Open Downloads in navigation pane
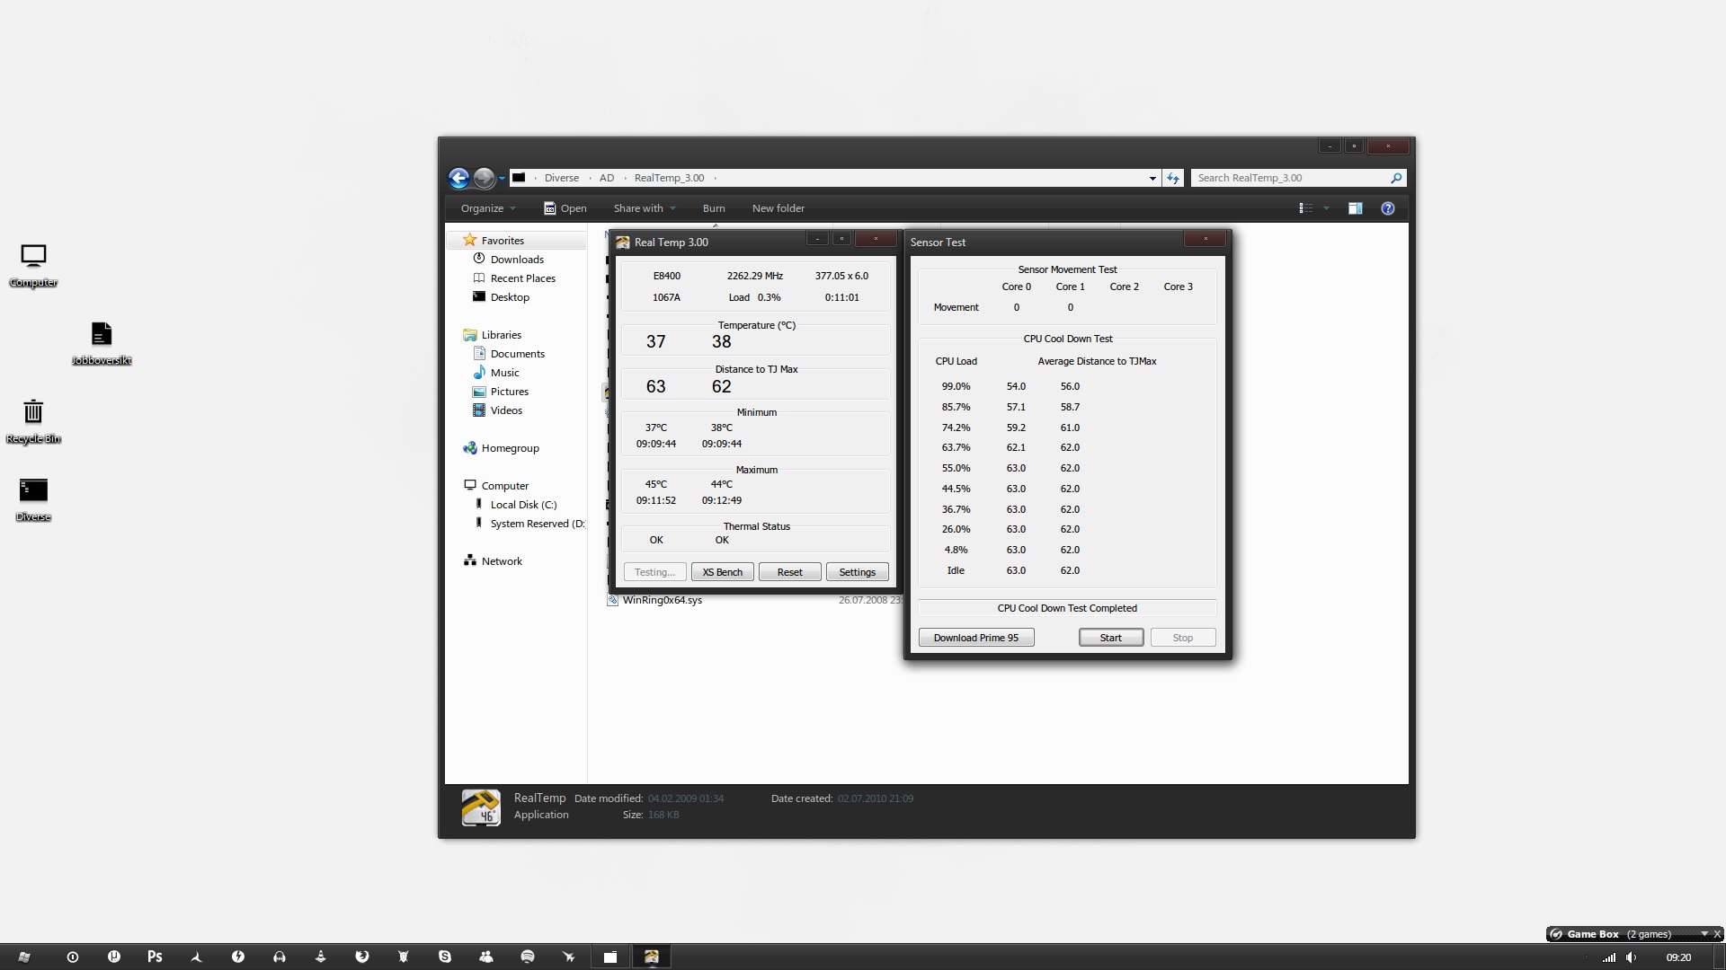 click(x=517, y=260)
